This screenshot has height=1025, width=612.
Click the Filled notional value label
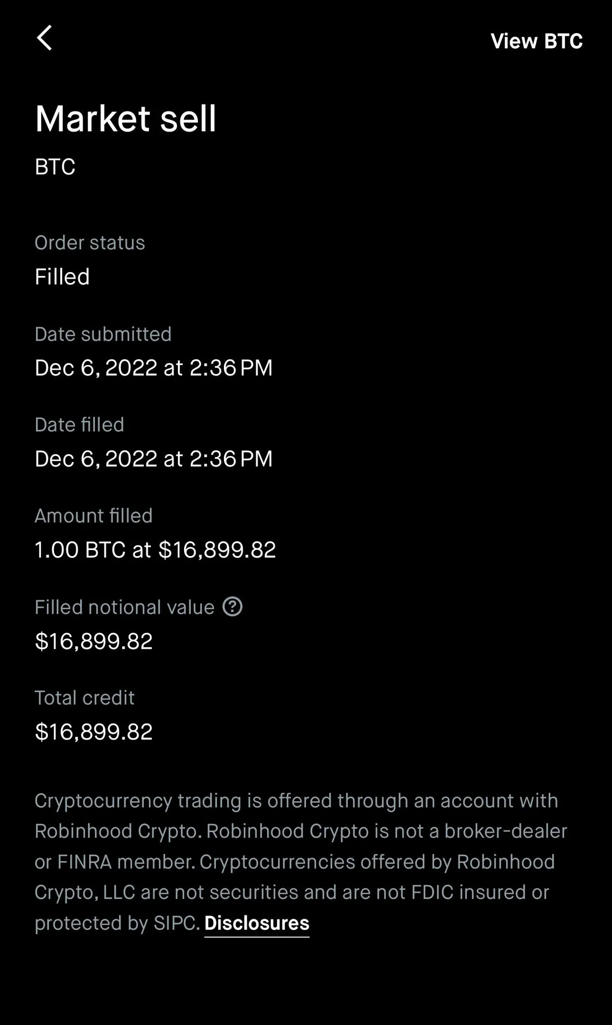124,607
